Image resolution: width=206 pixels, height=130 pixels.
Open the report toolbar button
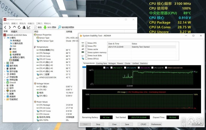coord(38,27)
